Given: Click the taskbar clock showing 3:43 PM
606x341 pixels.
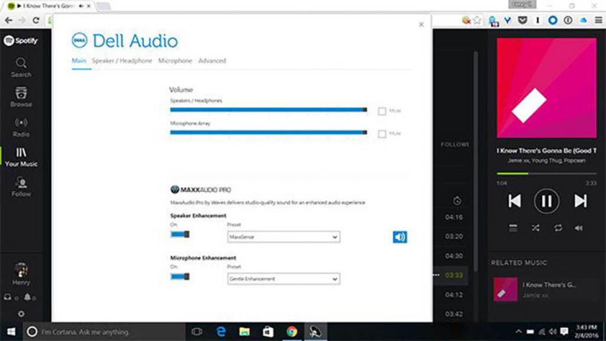Looking at the screenshot, I should [x=586, y=332].
